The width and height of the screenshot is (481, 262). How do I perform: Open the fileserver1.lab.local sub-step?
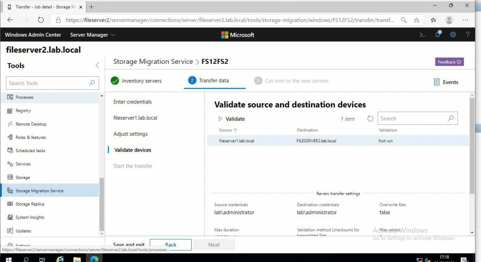click(x=135, y=118)
